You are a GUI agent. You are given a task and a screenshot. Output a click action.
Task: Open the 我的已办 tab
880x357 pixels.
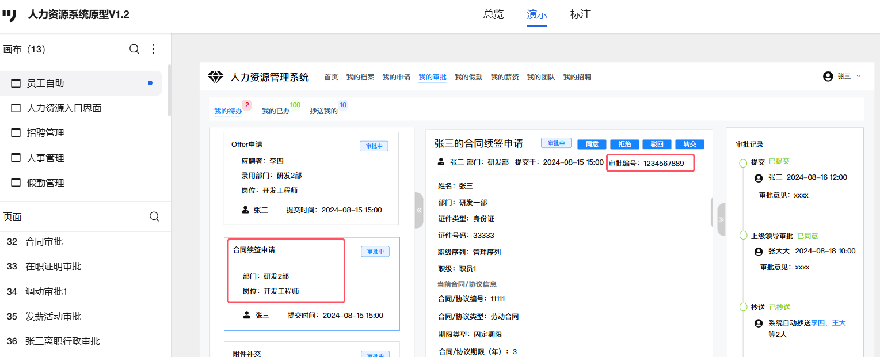point(276,111)
